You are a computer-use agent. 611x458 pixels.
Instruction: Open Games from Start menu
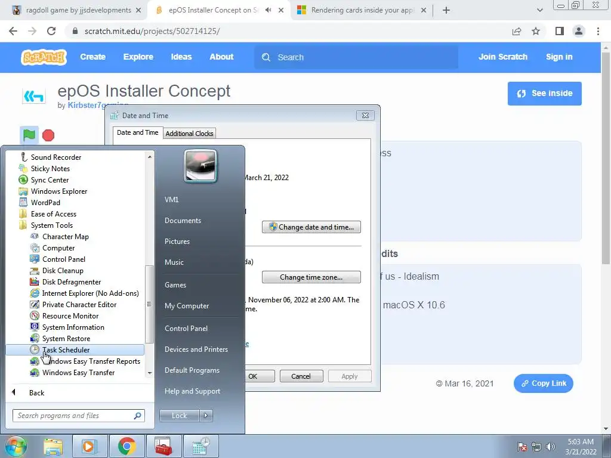point(175,284)
